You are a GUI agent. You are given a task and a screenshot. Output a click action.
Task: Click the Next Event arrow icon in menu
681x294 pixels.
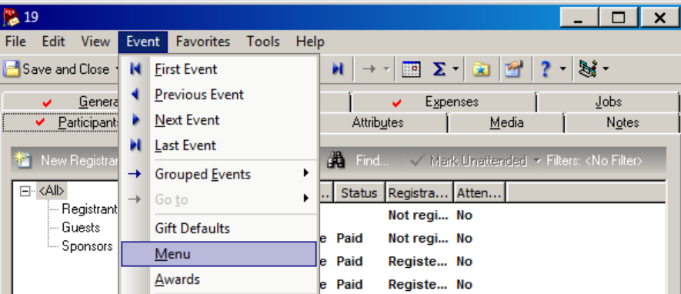point(136,120)
